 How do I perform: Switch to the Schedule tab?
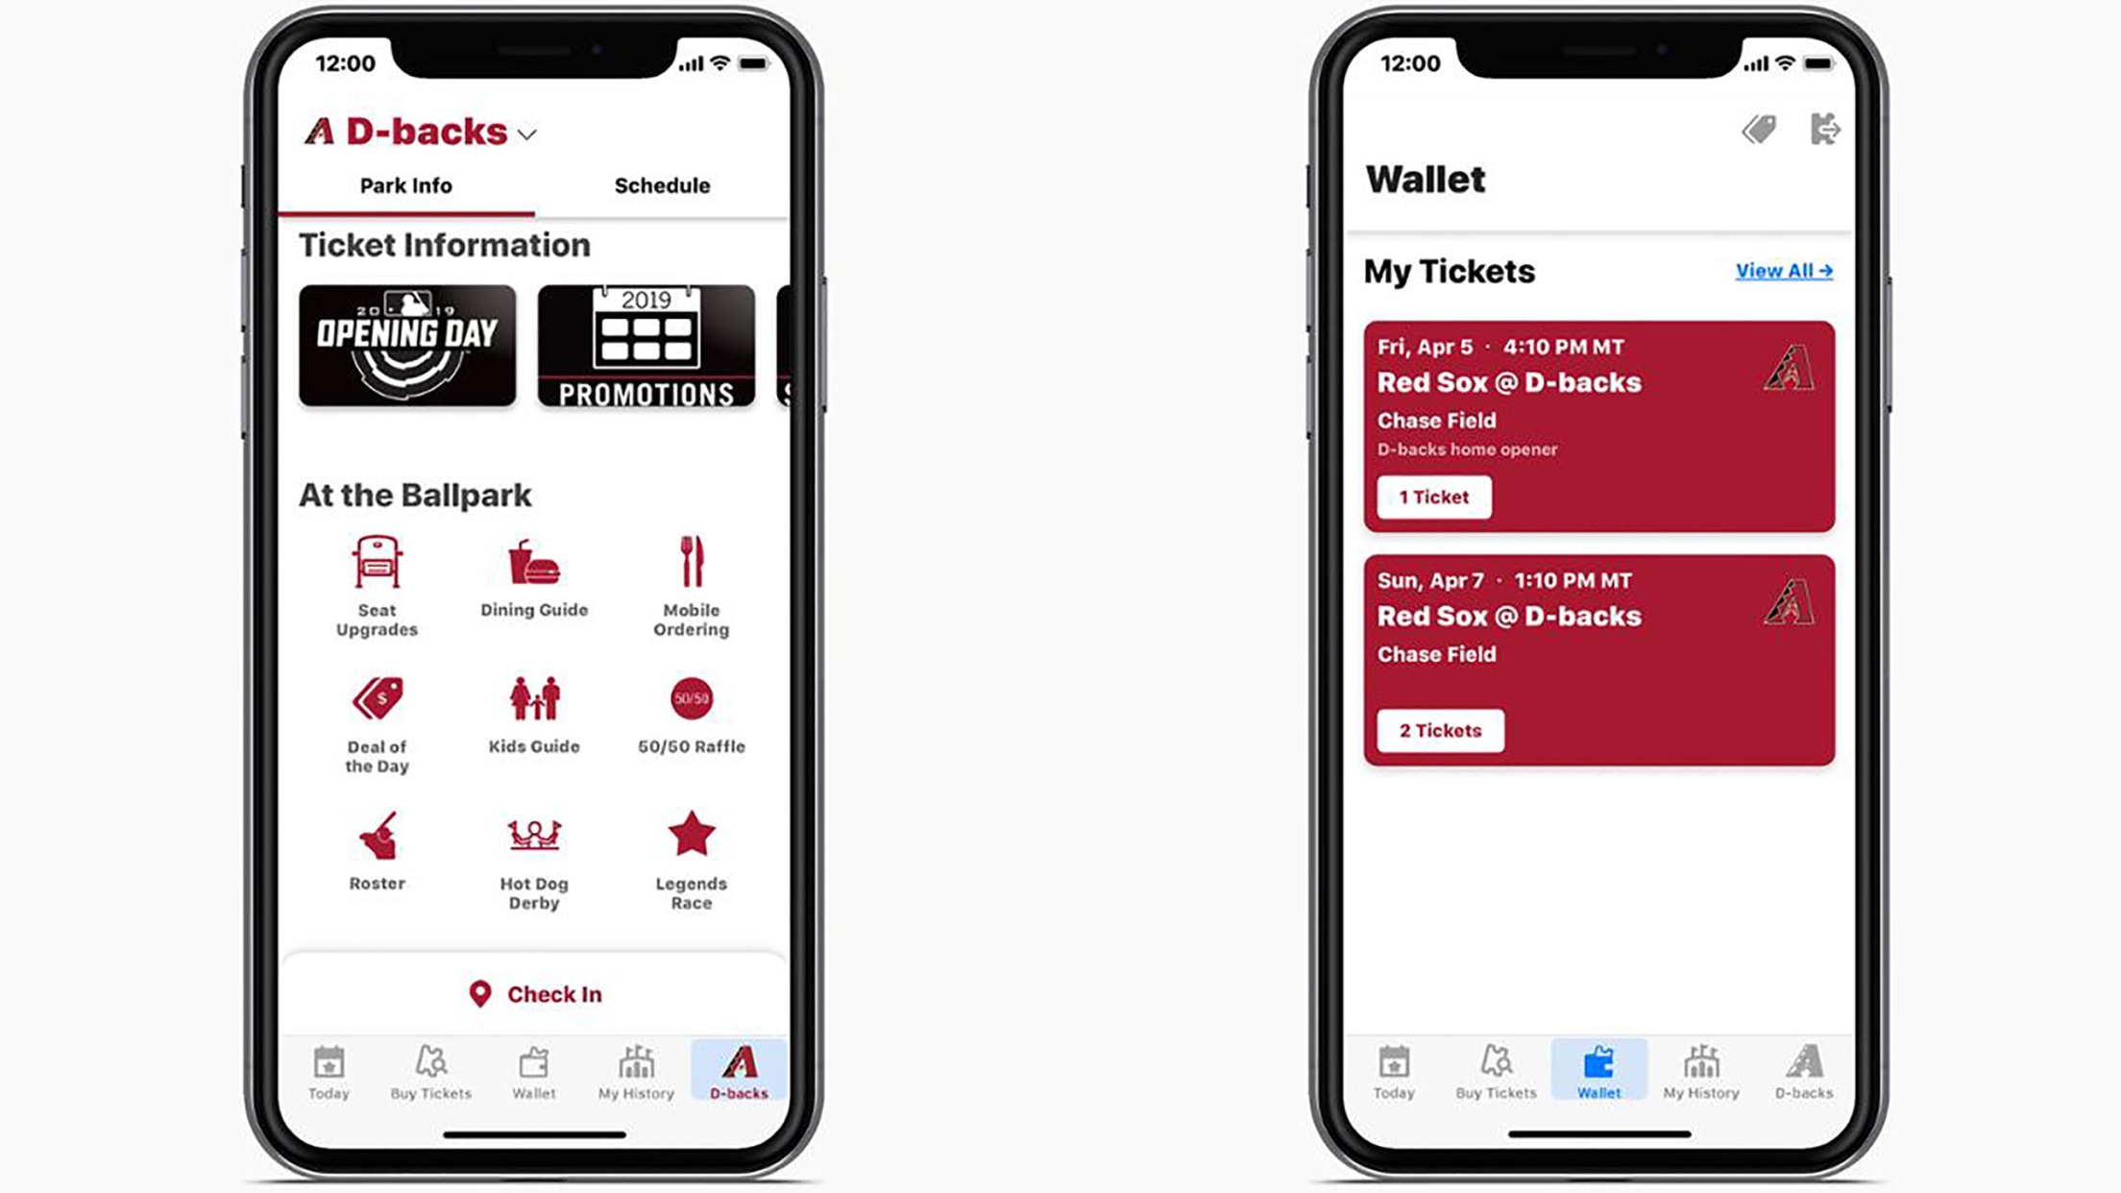[661, 185]
